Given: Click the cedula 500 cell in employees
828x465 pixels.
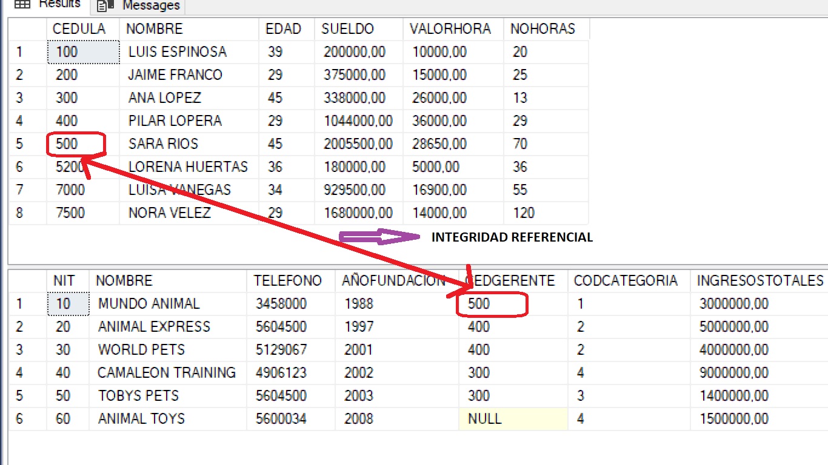Looking at the screenshot, I should point(83,144).
